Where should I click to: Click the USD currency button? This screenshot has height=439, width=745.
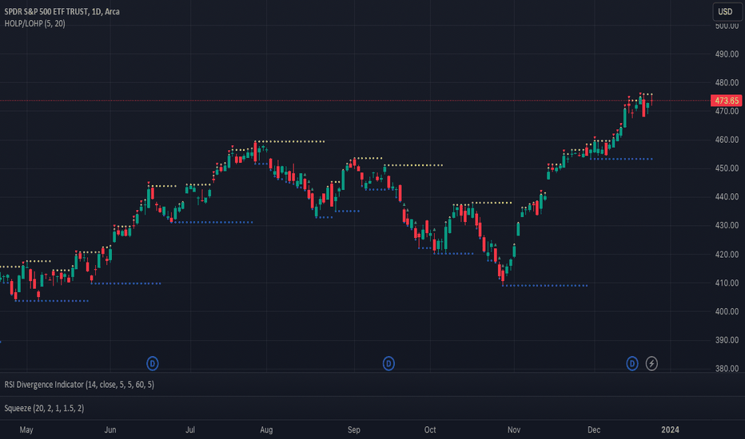pyautogui.click(x=727, y=11)
